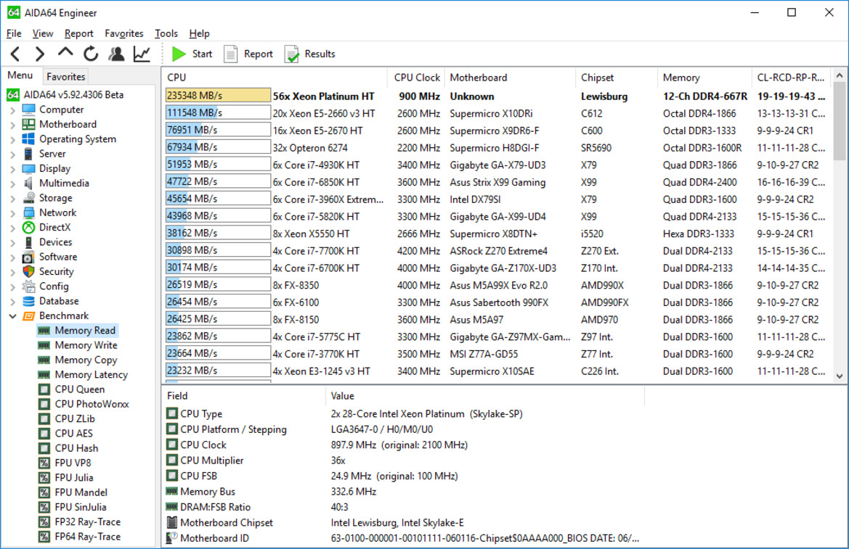The height and width of the screenshot is (549, 849).
Task: Select Memory Latency benchmark icon
Action: point(44,374)
